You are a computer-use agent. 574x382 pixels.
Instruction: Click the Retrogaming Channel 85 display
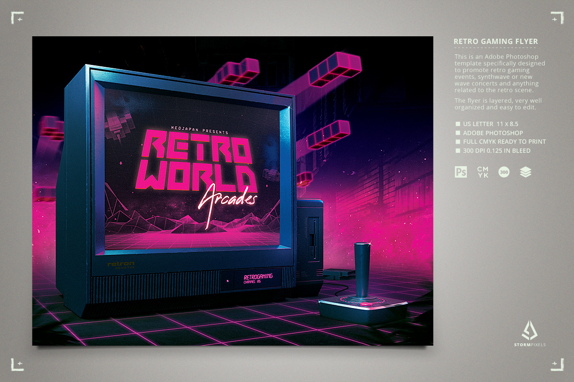(258, 279)
